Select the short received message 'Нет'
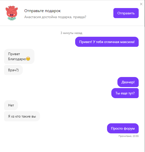 pos(11,105)
